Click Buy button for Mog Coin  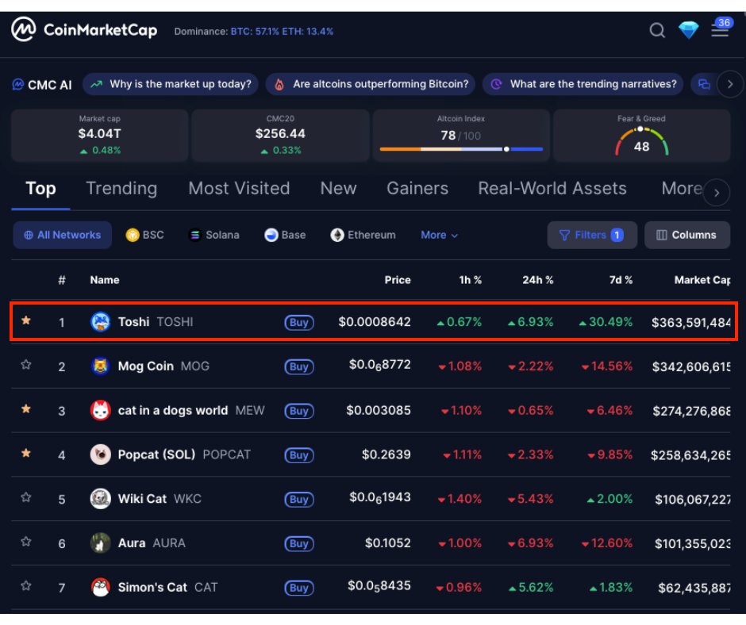tap(298, 366)
